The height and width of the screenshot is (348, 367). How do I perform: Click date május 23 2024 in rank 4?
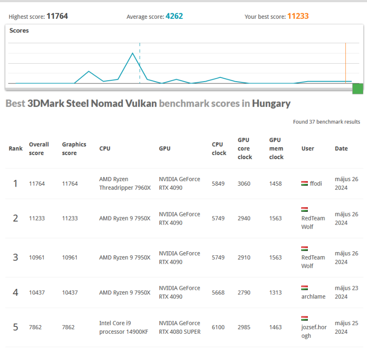pyautogui.click(x=346, y=293)
